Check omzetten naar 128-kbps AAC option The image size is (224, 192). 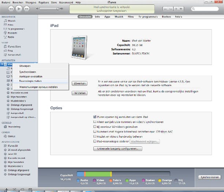[94, 131]
